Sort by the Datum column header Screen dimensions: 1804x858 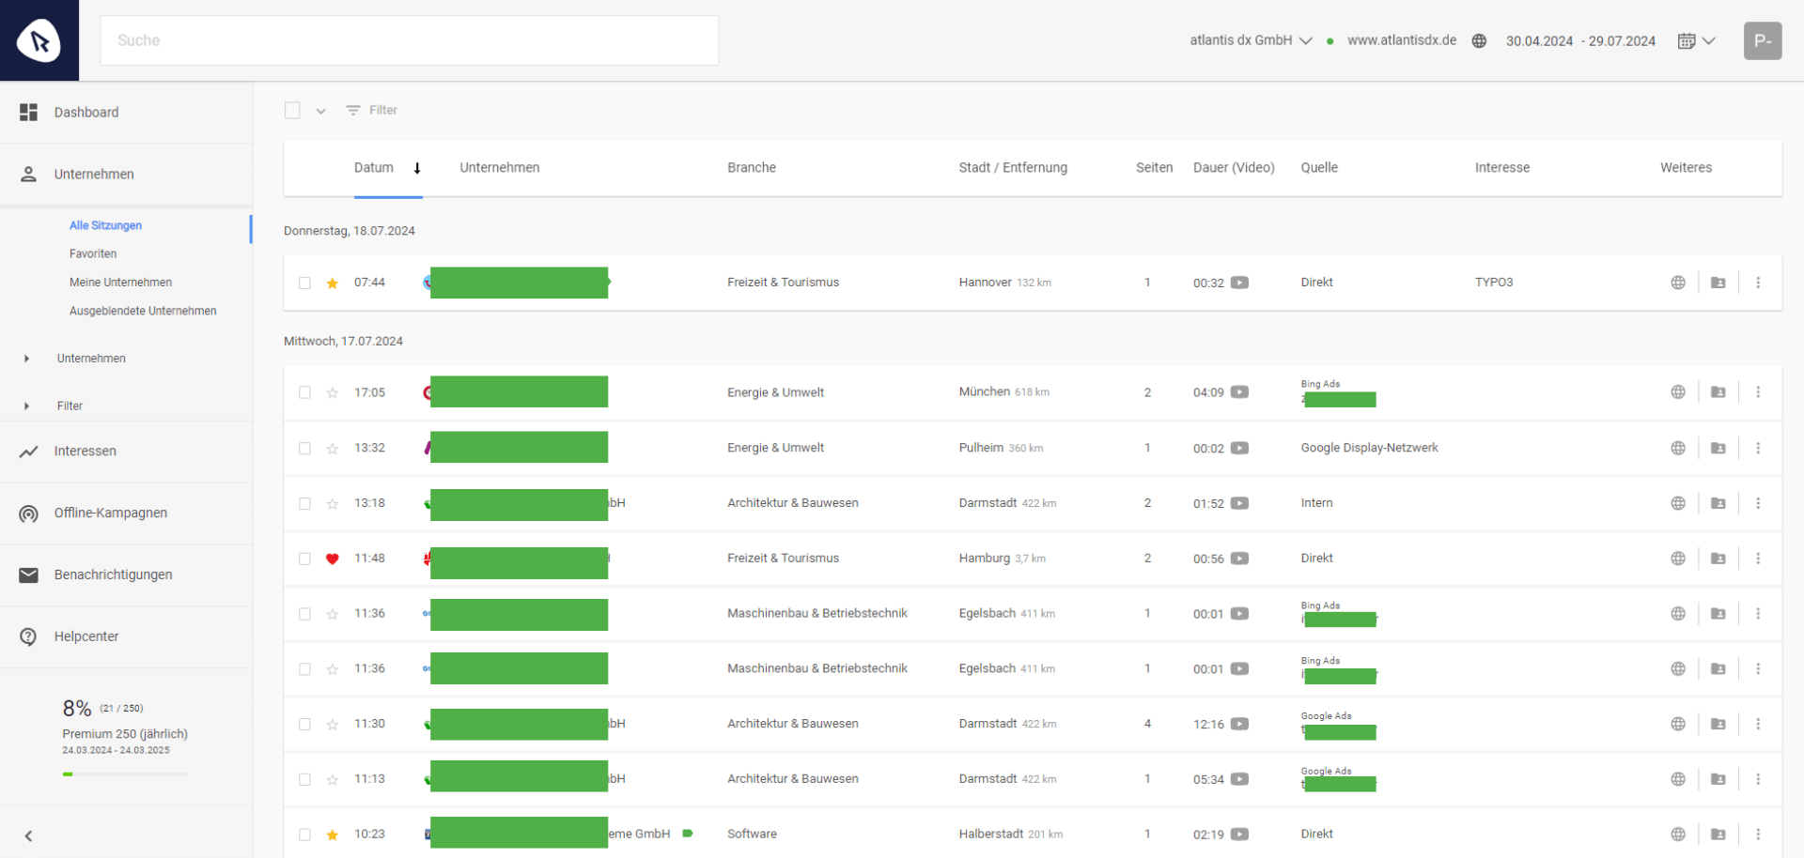pyautogui.click(x=374, y=168)
